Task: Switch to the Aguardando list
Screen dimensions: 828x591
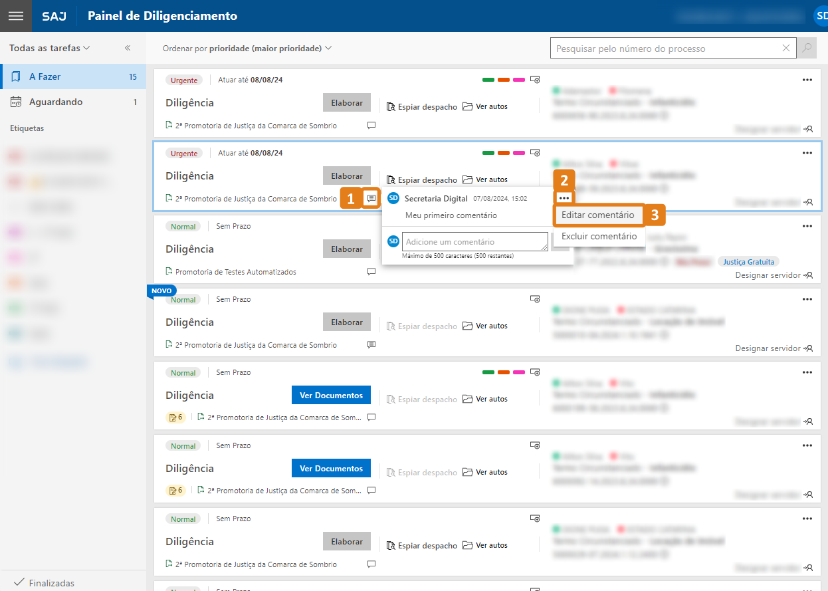Action: [x=73, y=102]
